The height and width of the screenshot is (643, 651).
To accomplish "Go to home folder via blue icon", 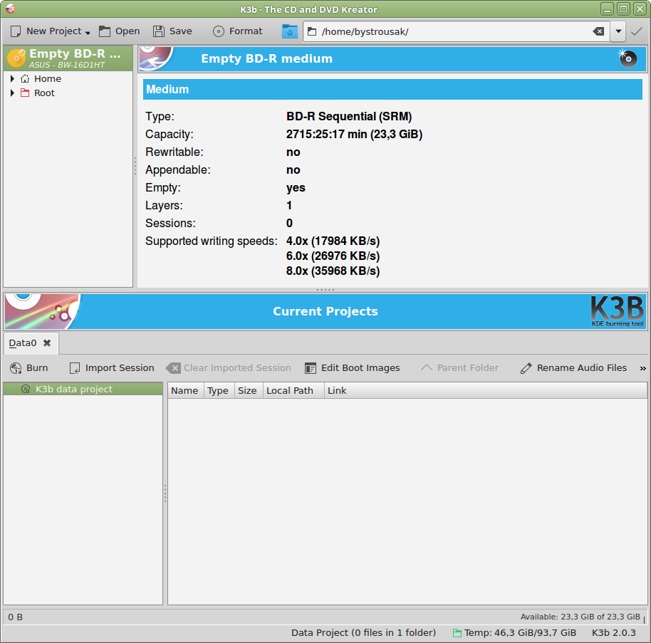I will tap(289, 31).
